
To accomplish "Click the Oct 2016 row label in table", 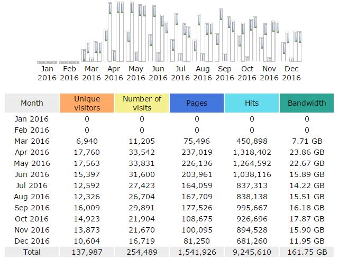I will (32, 219).
